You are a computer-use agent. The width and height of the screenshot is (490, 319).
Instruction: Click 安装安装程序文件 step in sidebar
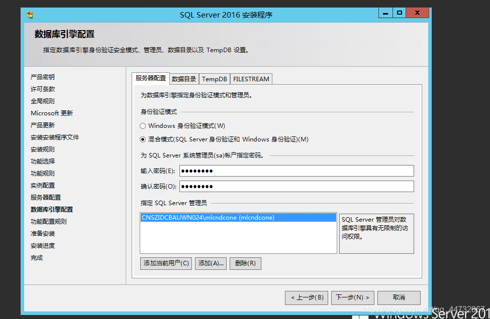coord(55,137)
